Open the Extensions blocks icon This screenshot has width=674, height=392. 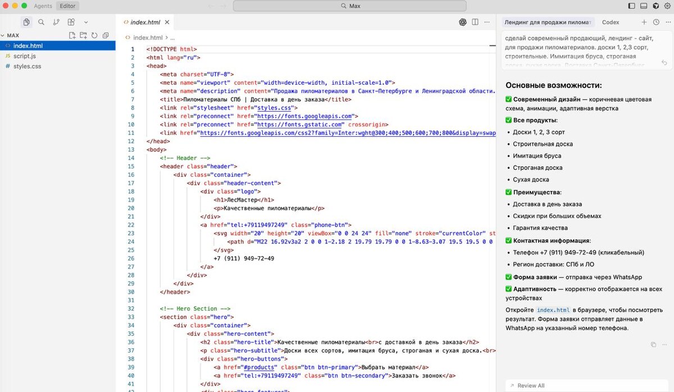coord(71,22)
